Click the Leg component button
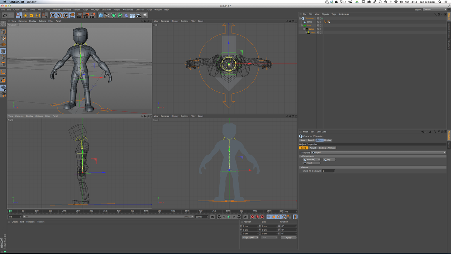Viewport: 451px width, 254px height. click(328, 160)
